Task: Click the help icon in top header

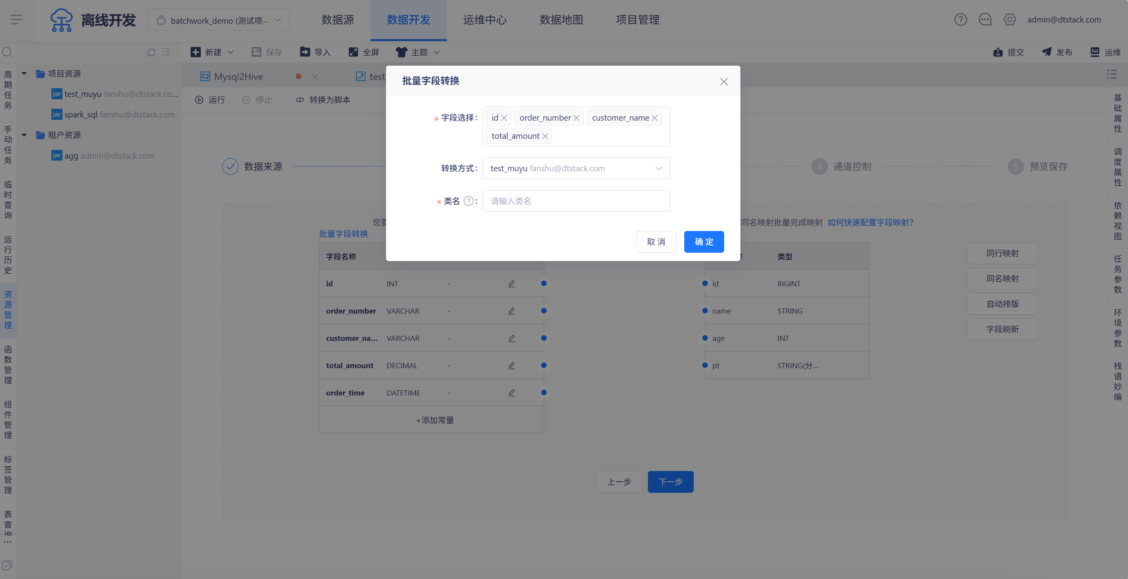Action: pos(960,20)
